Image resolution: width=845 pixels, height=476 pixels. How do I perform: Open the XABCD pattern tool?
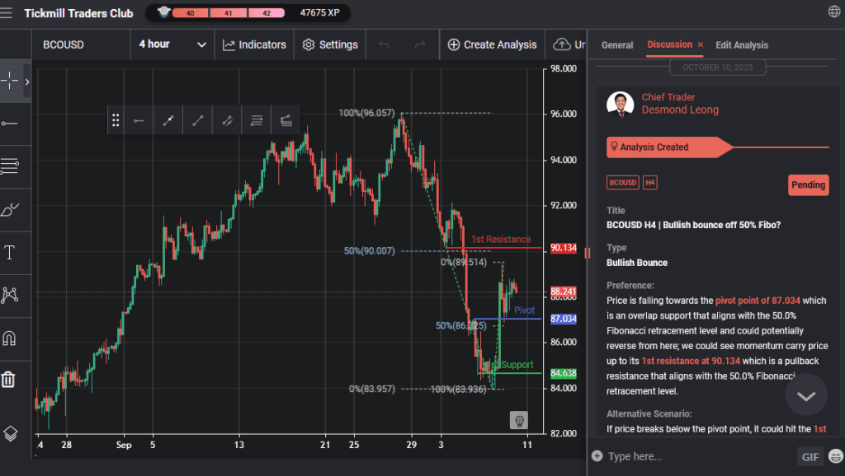pos(12,294)
